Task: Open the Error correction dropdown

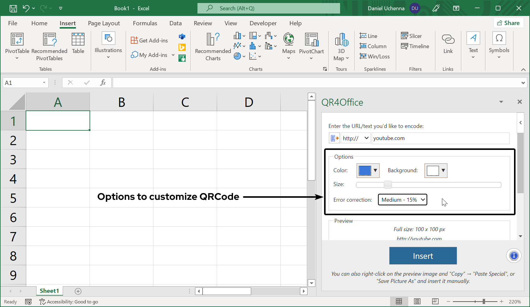Action: 402,200
